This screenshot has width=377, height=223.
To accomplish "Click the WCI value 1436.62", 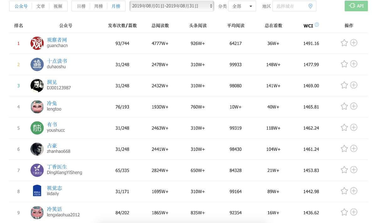I will pos(311,213).
